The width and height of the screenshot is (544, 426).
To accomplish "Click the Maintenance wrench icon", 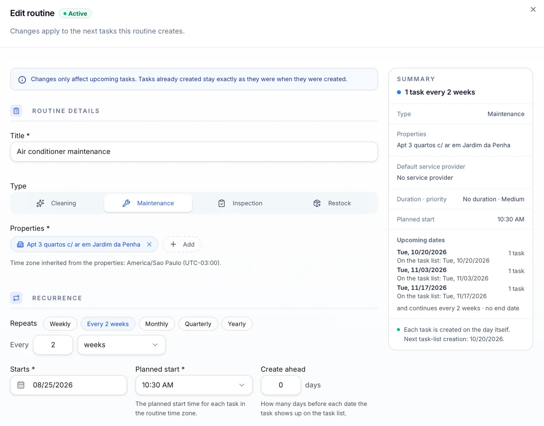I will click(x=126, y=203).
